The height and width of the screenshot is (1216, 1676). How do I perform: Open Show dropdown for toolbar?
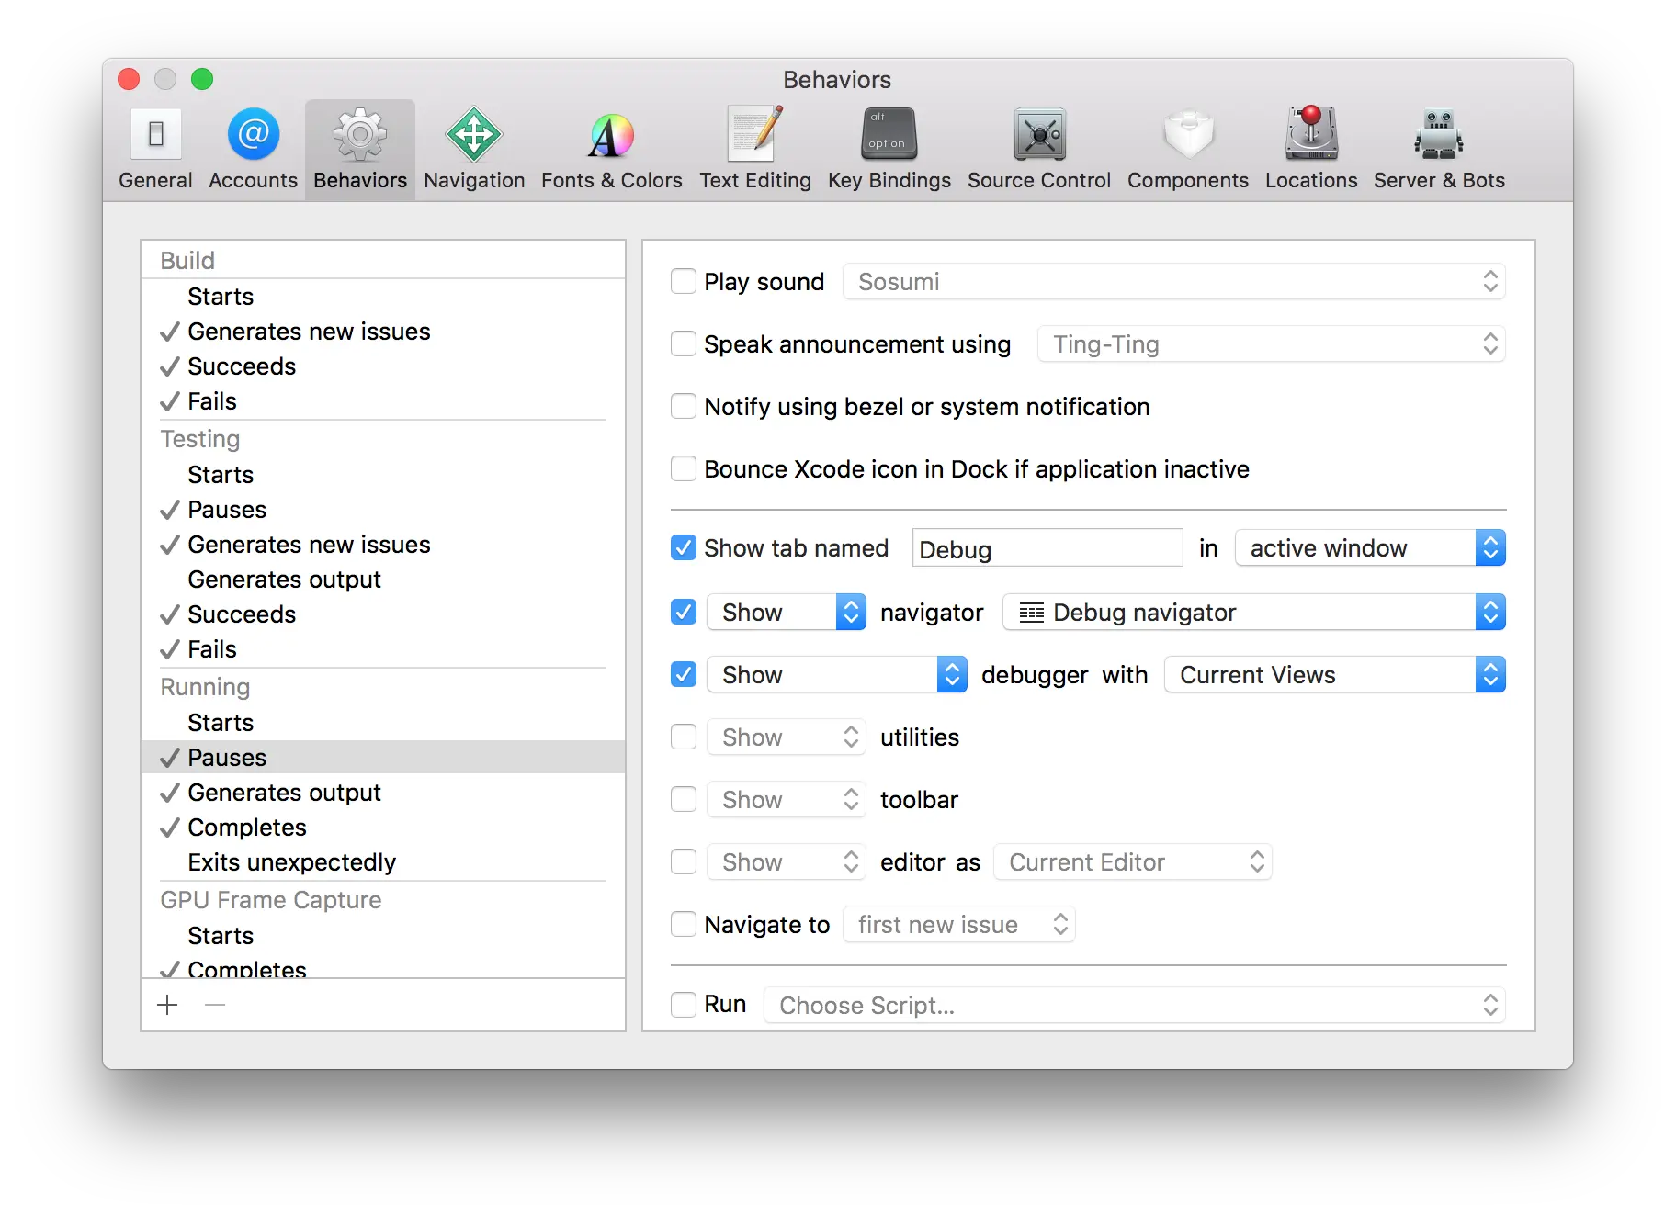[787, 800]
